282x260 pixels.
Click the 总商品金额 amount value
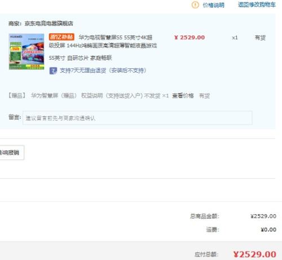coord(263,216)
